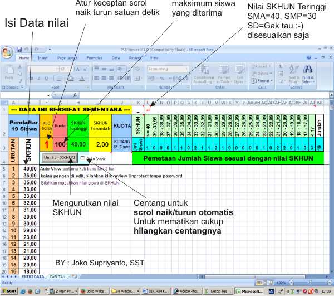Click the KURANG 81 Siswa cell
The width and height of the screenshot is (334, 296).
(x=122, y=144)
